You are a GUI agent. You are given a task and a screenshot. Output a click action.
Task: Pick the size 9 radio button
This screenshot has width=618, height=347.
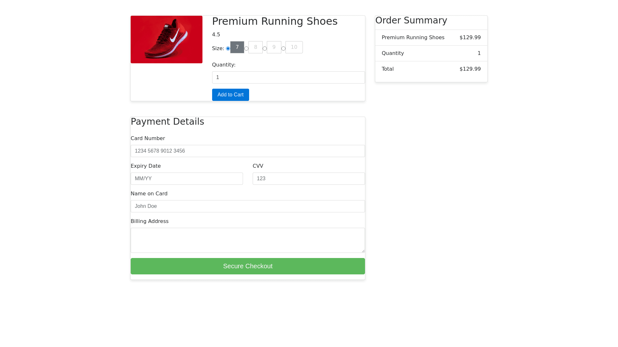[265, 49]
